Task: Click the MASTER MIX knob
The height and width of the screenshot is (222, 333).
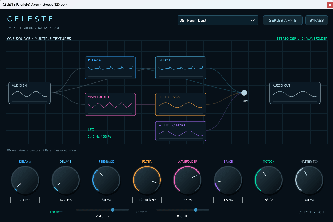Action: coord(309,180)
